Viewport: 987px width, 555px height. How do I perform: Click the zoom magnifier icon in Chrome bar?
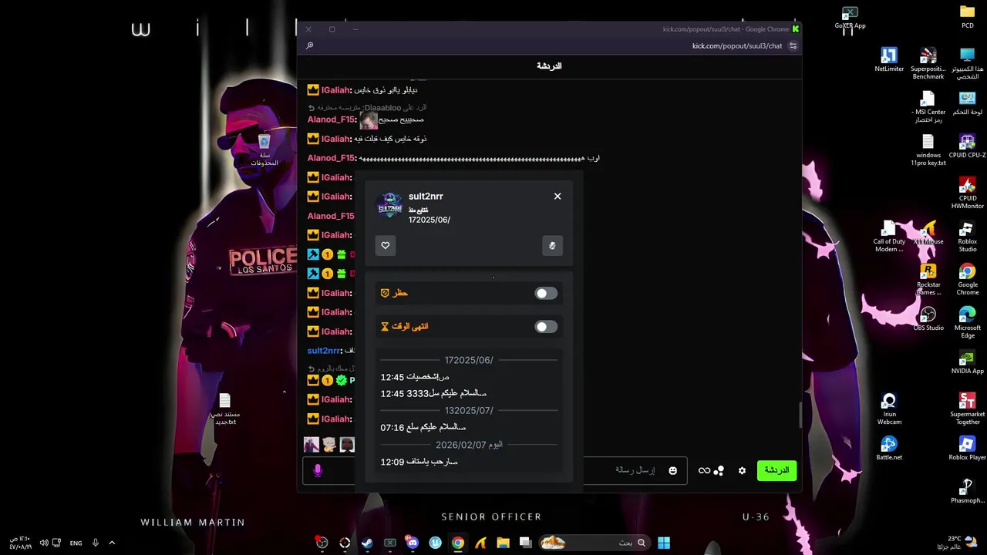pos(309,45)
